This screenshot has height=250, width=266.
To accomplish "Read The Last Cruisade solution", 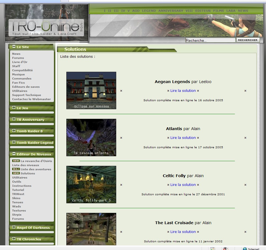I will point(183,232).
